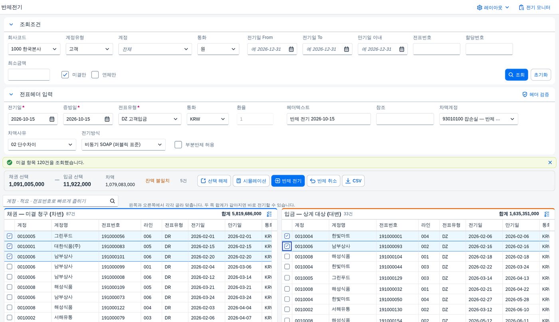The width and height of the screenshot is (559, 322).
Task: Uncheck row 191000056 그린푸드 in 채권 table
Action: (x=10, y=236)
